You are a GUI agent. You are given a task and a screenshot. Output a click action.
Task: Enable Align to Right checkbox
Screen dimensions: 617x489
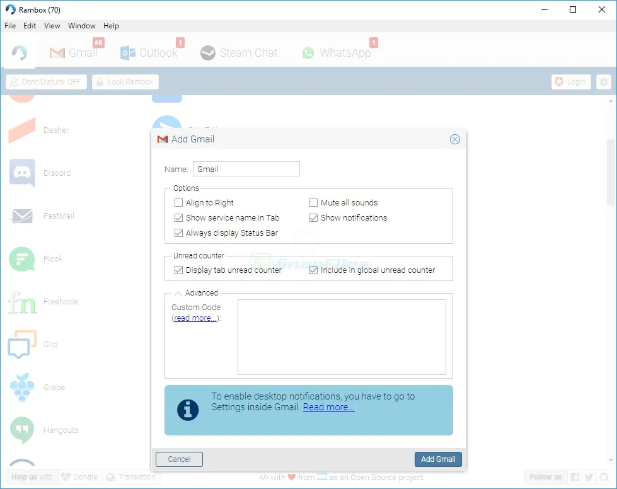pyautogui.click(x=178, y=203)
